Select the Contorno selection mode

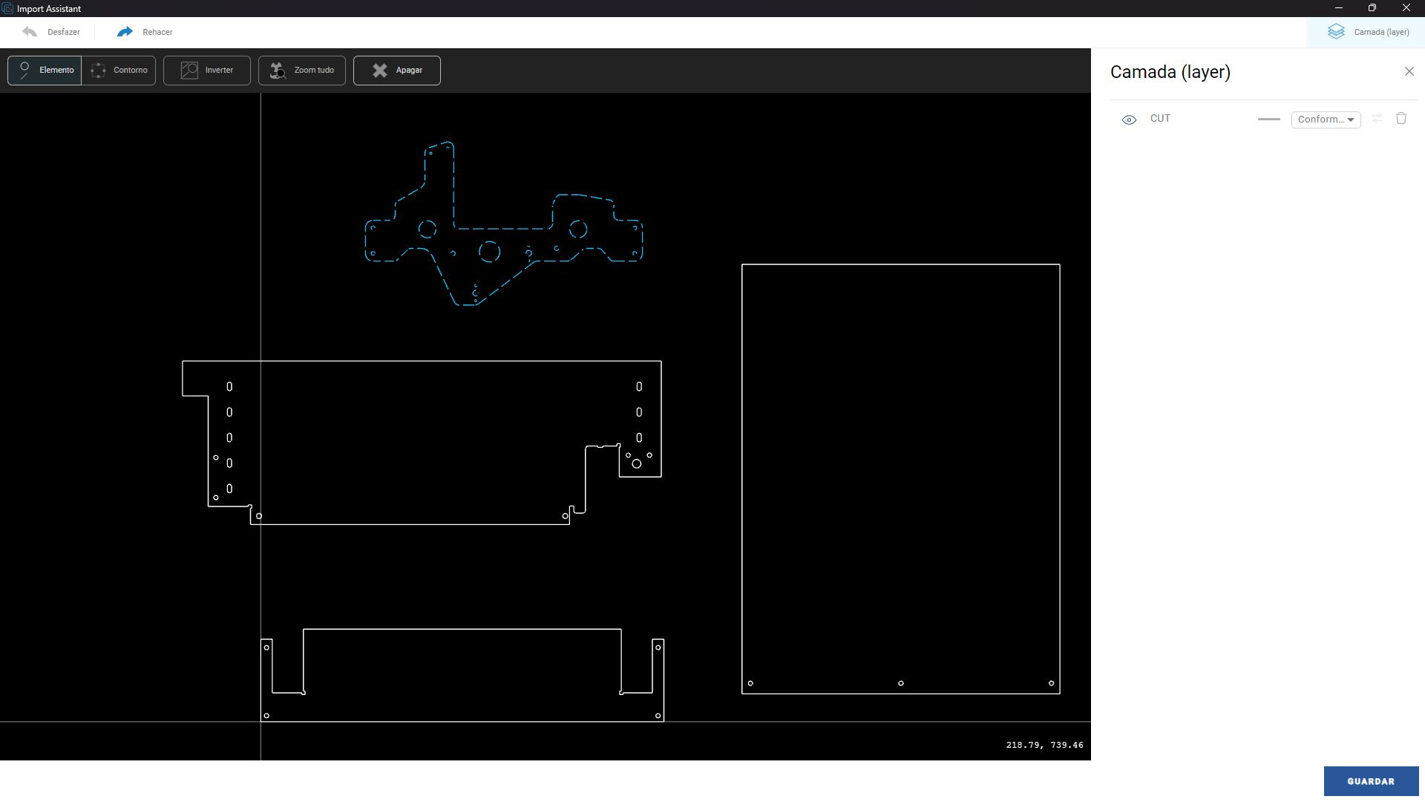(x=119, y=71)
